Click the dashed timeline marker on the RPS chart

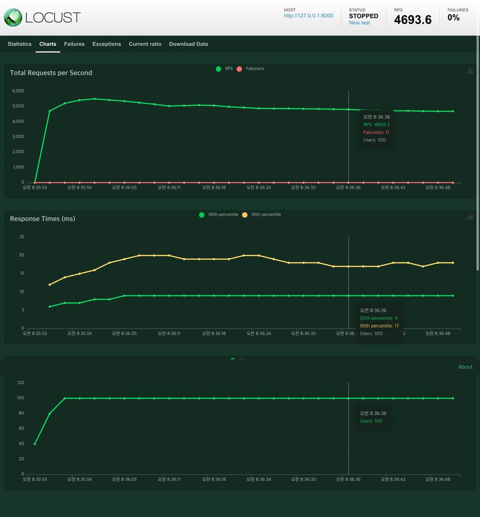click(348, 137)
